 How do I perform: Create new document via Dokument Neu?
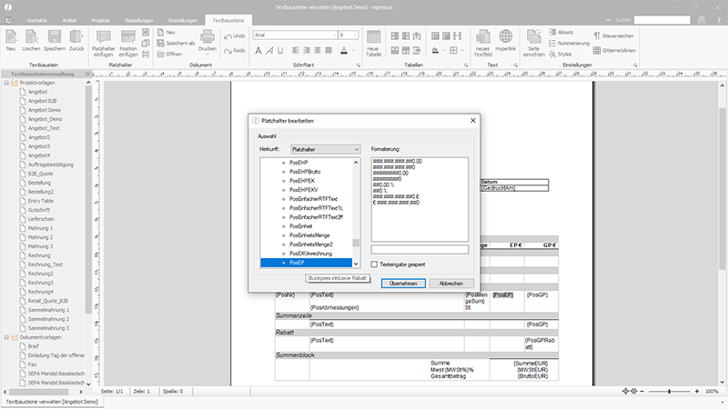(167, 33)
